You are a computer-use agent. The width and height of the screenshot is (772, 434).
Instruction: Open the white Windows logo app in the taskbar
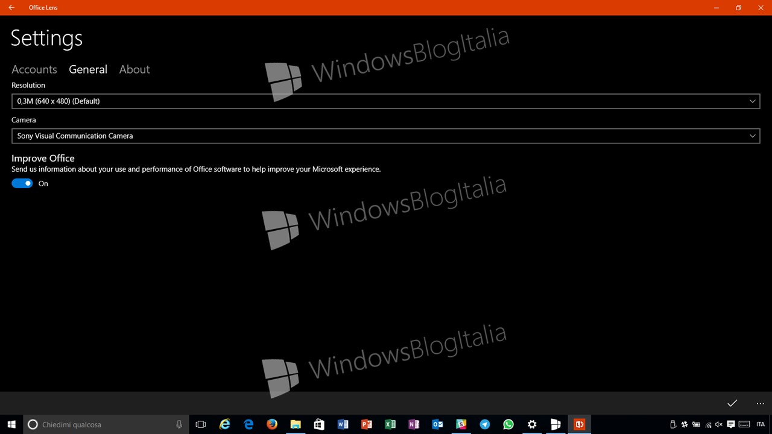coord(555,424)
